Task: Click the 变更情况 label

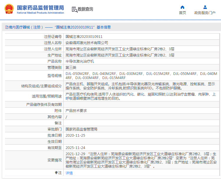Action: (55, 160)
